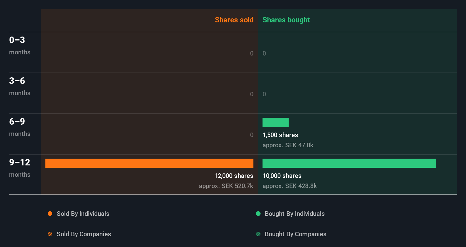
Task: Click the 12,000 shares value text
Action: (x=234, y=176)
